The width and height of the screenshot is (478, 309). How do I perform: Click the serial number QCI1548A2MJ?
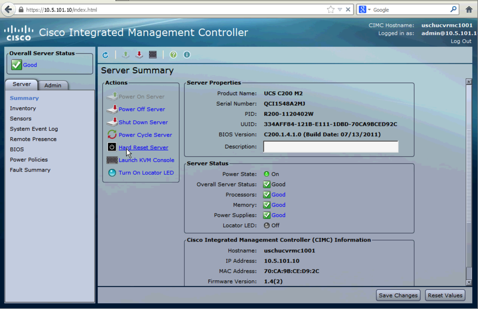click(x=285, y=104)
